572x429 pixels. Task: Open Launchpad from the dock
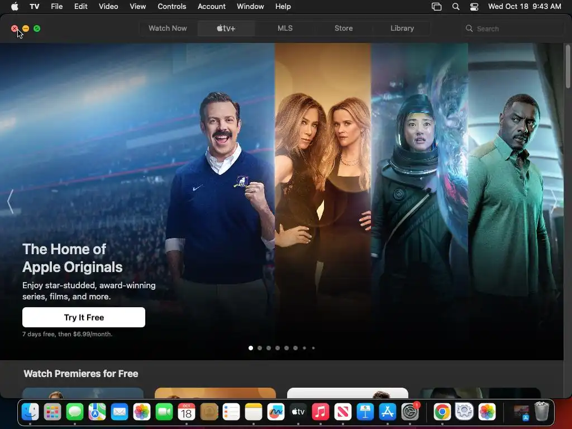coord(53,412)
